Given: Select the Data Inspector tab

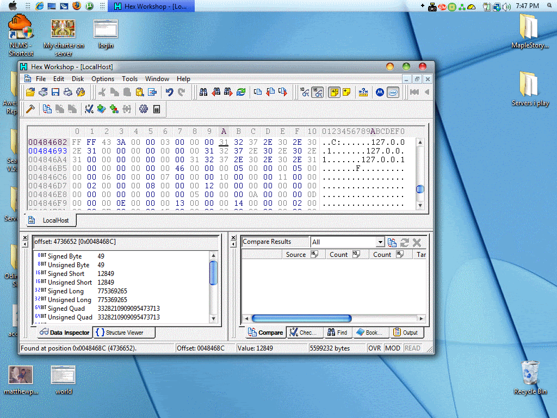Looking at the screenshot, I should point(64,333).
